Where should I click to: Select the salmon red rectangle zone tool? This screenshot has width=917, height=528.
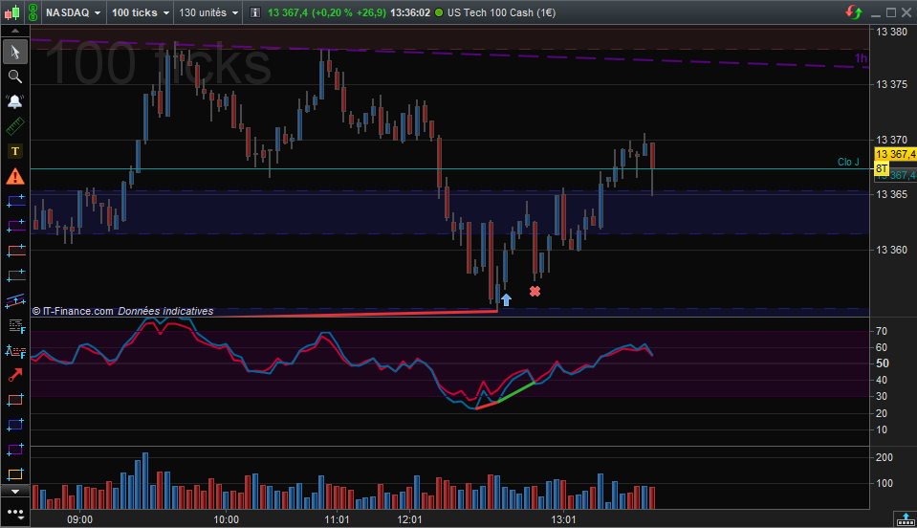[16, 251]
